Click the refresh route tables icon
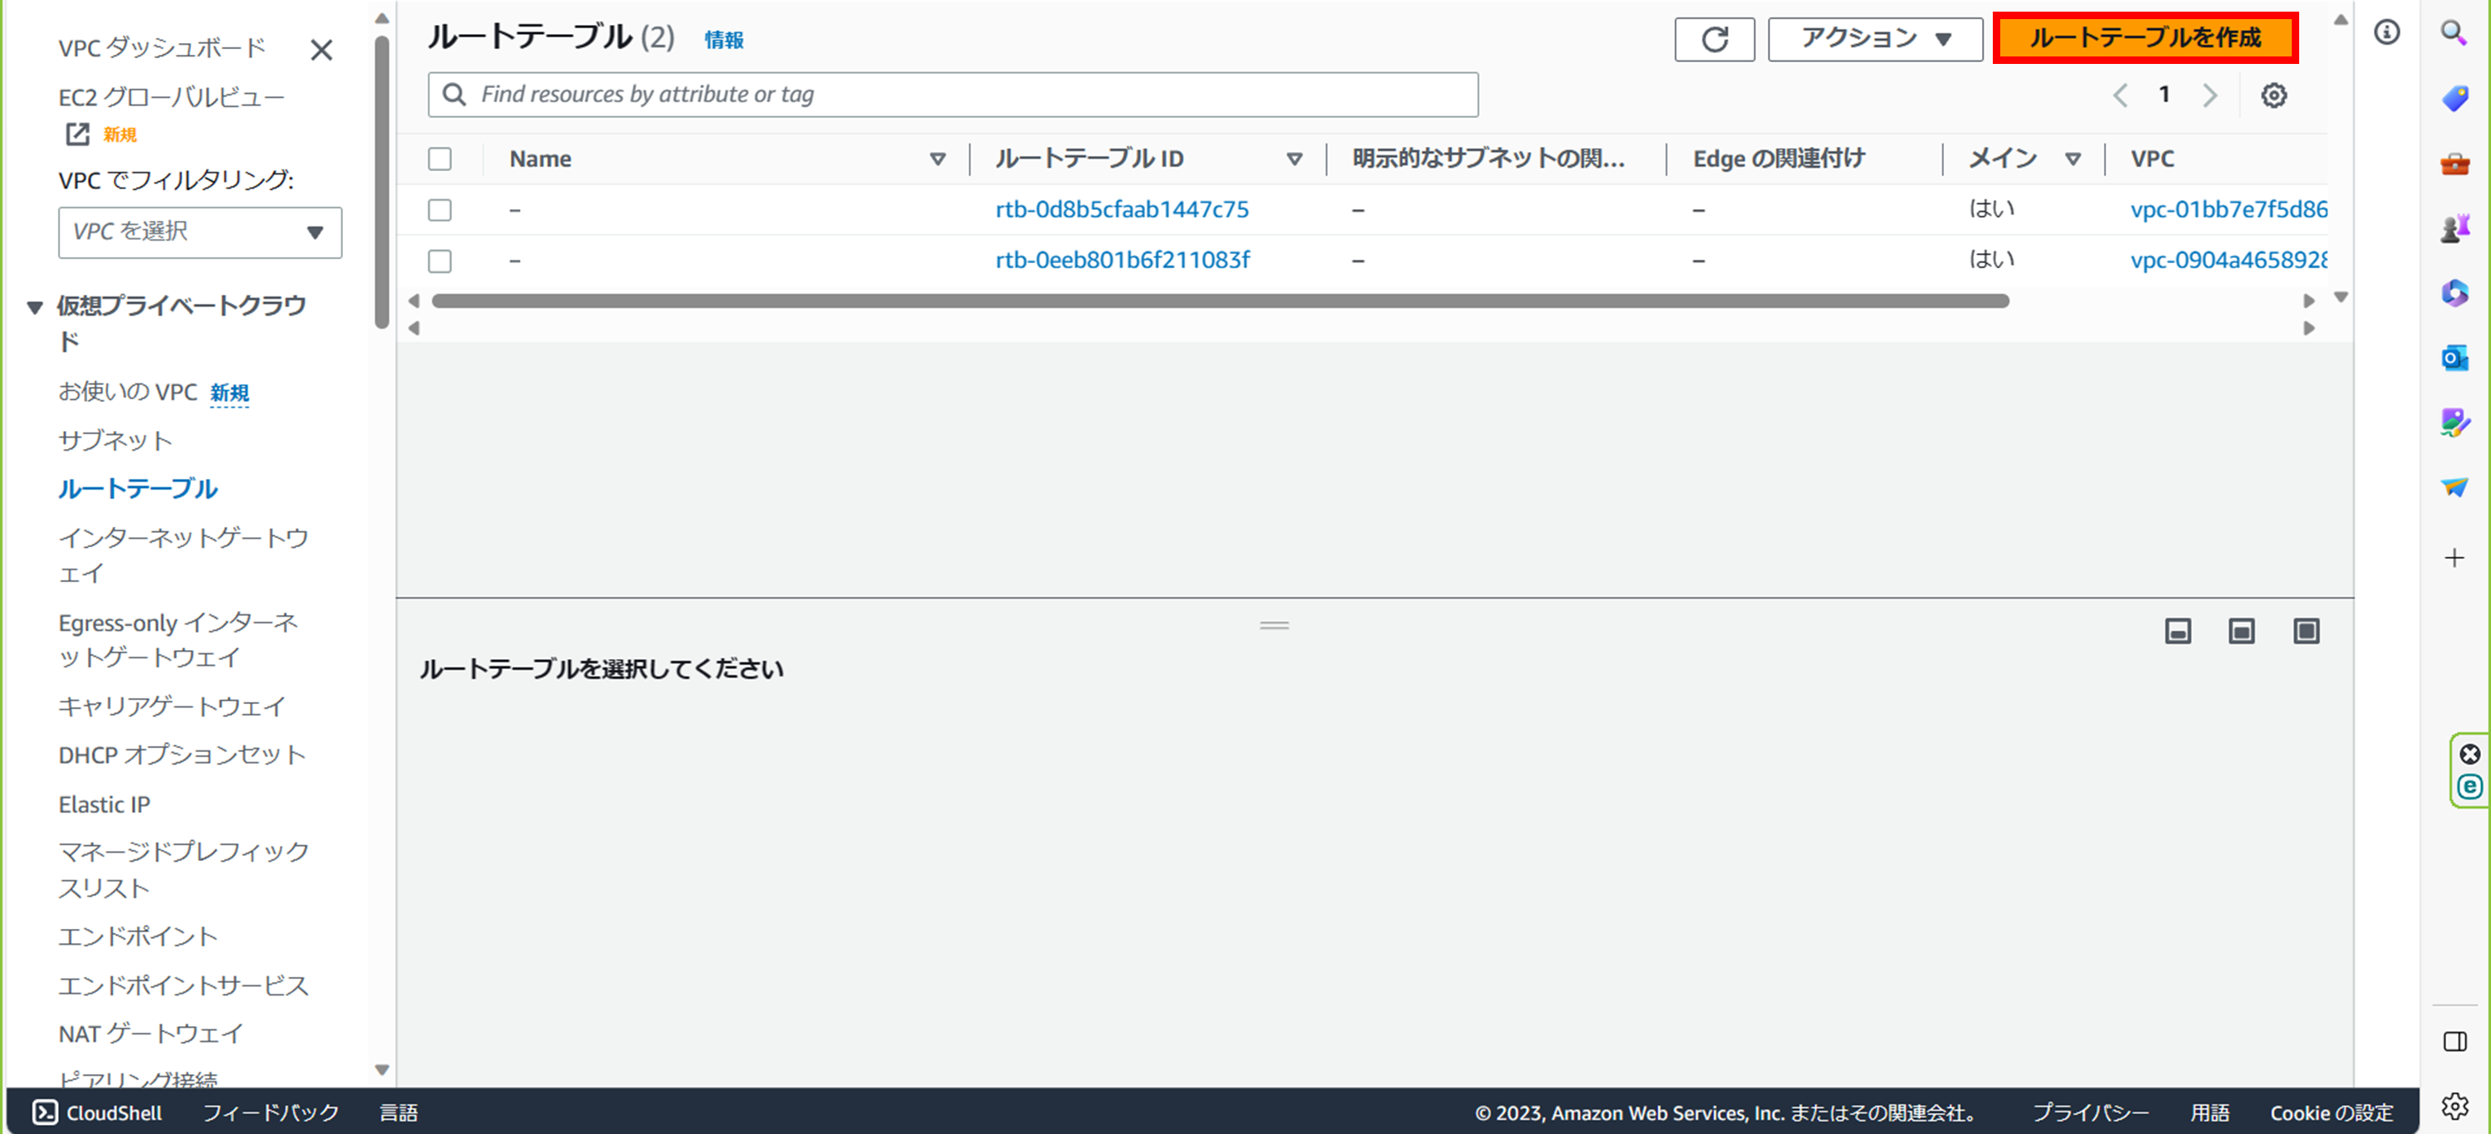The height and width of the screenshot is (1134, 2491). point(1714,40)
